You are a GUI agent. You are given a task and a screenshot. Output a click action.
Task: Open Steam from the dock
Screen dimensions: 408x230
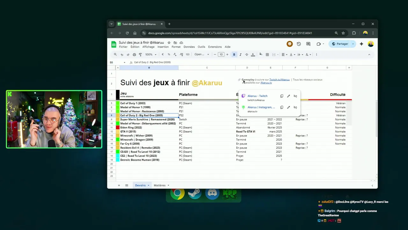(x=194, y=193)
